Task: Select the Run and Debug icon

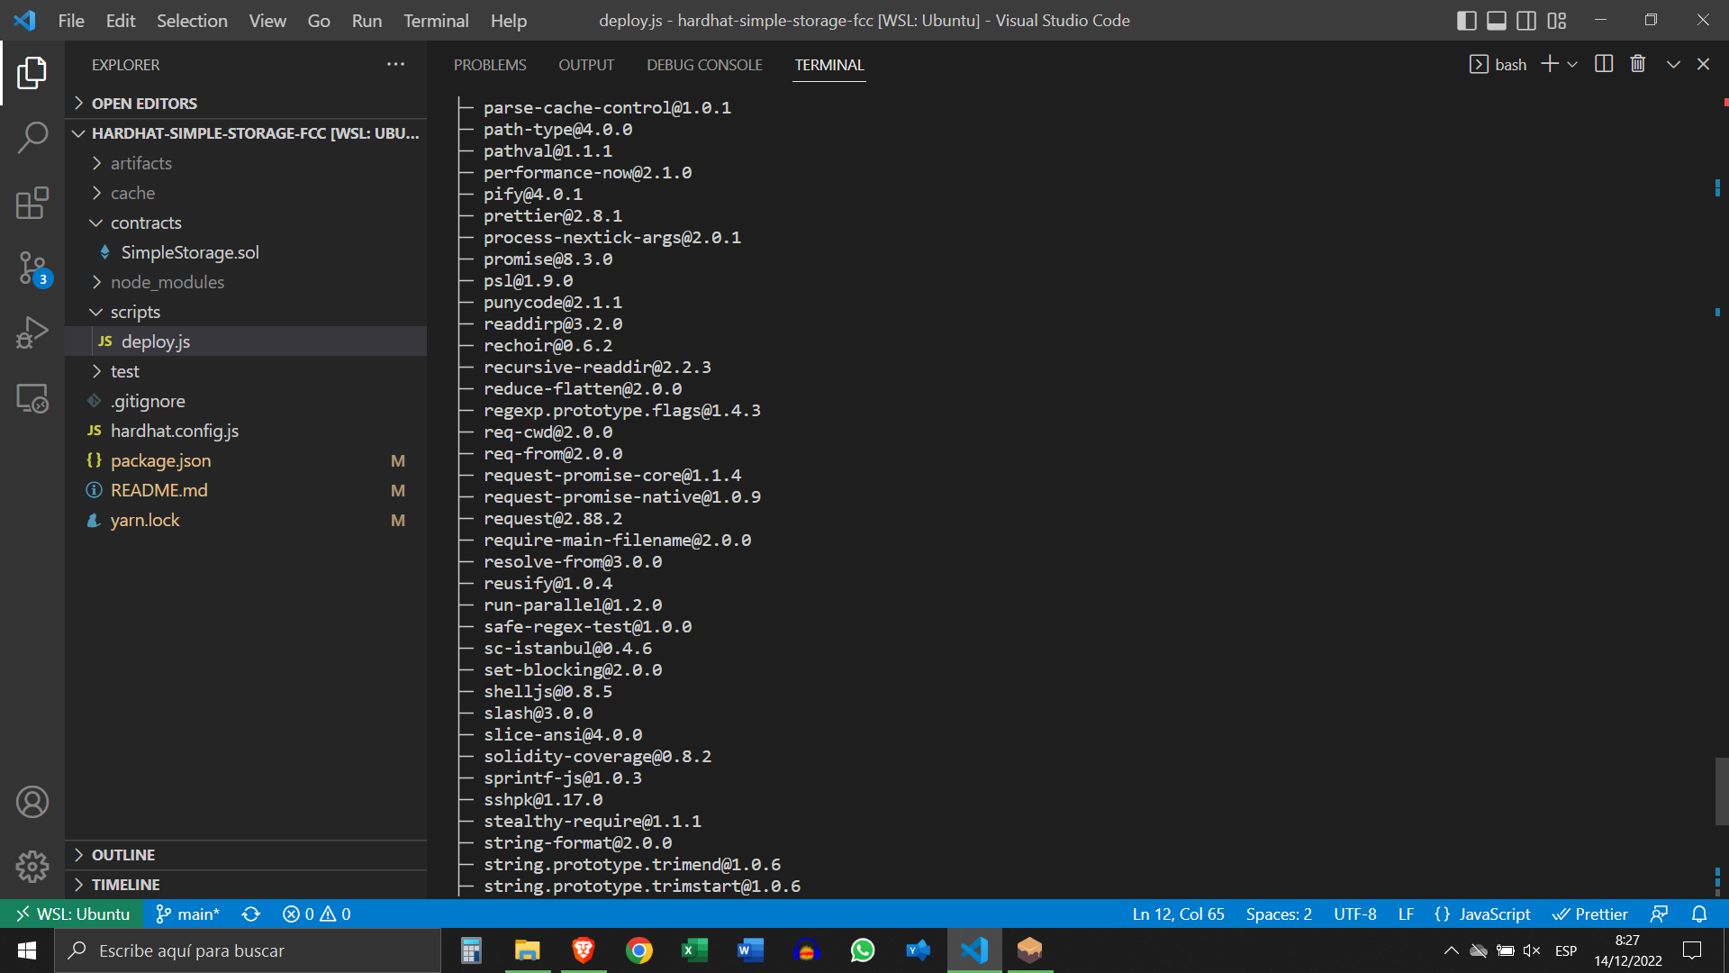Action: point(32,332)
